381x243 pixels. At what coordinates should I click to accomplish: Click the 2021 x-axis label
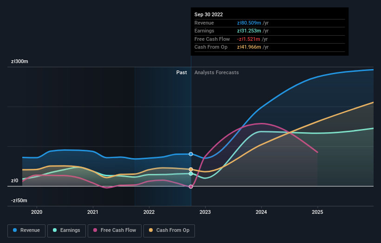93,212
